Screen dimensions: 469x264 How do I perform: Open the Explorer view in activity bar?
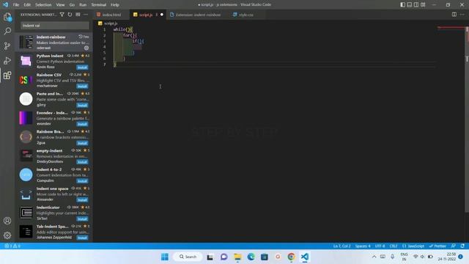coord(7,17)
